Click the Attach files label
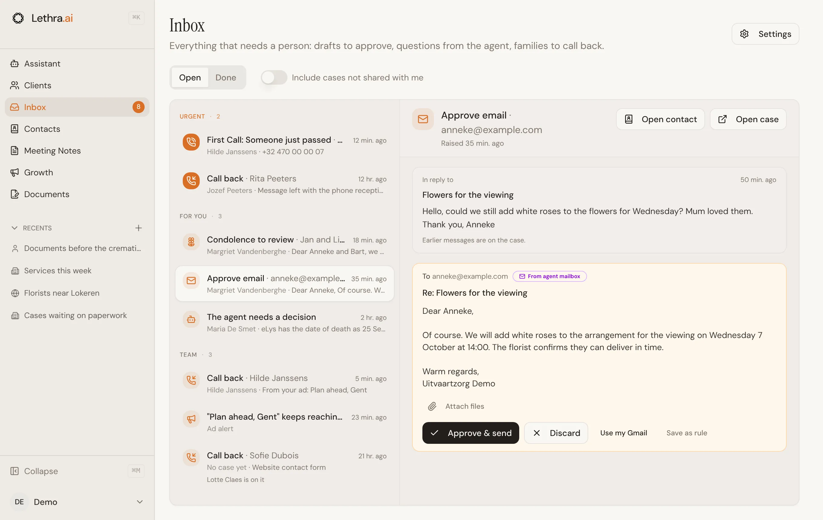Image resolution: width=823 pixels, height=520 pixels. coord(464,406)
